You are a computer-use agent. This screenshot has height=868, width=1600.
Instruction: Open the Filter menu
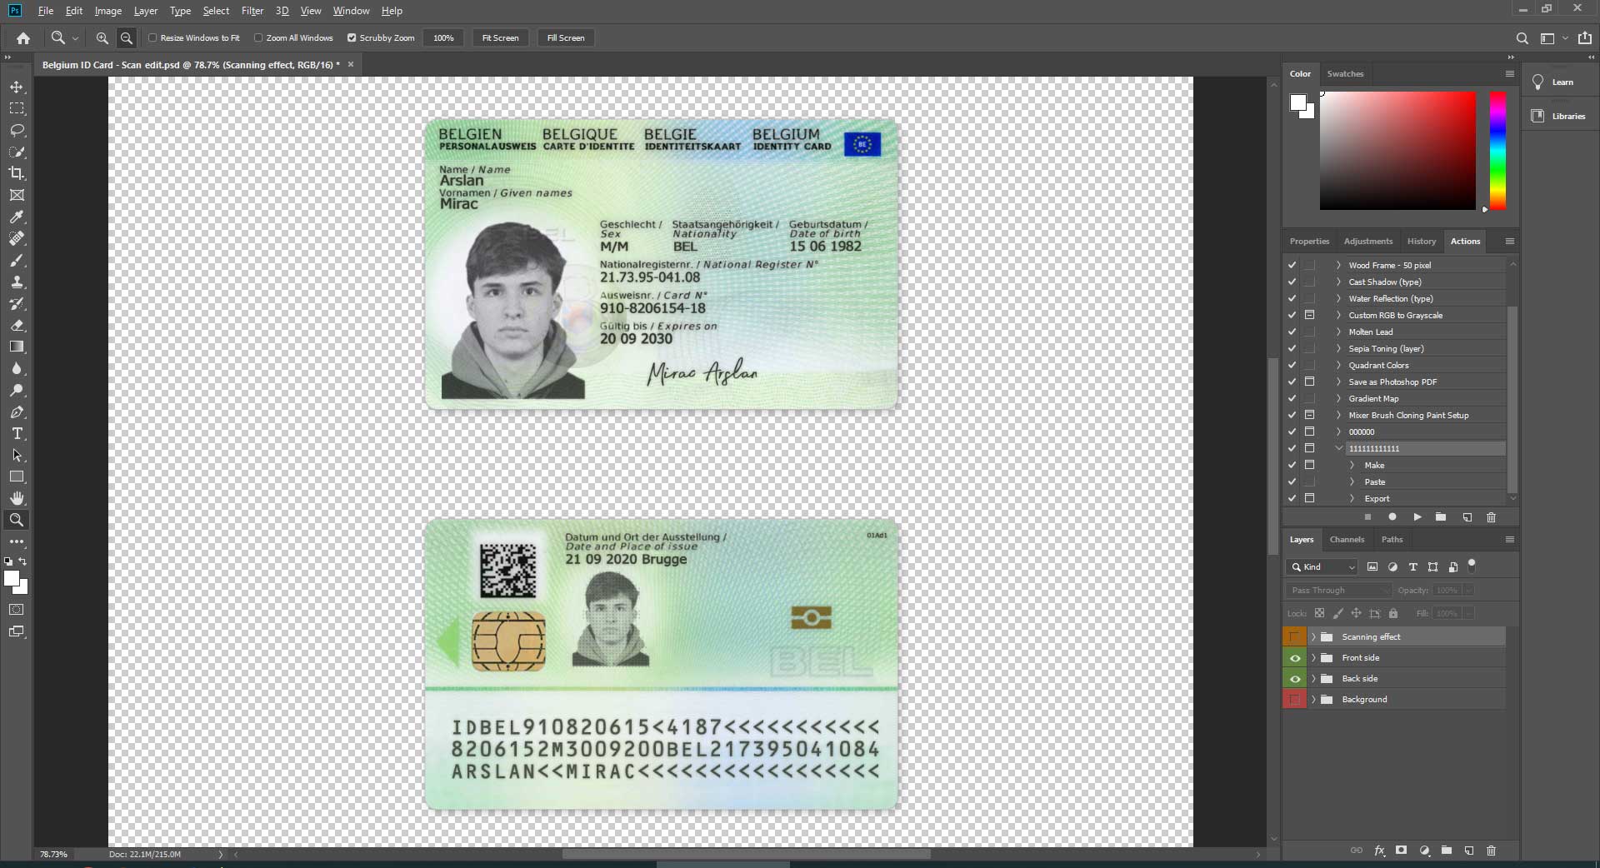pos(252,11)
